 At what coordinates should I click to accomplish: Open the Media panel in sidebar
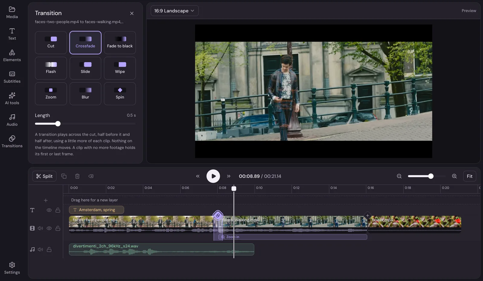click(12, 13)
